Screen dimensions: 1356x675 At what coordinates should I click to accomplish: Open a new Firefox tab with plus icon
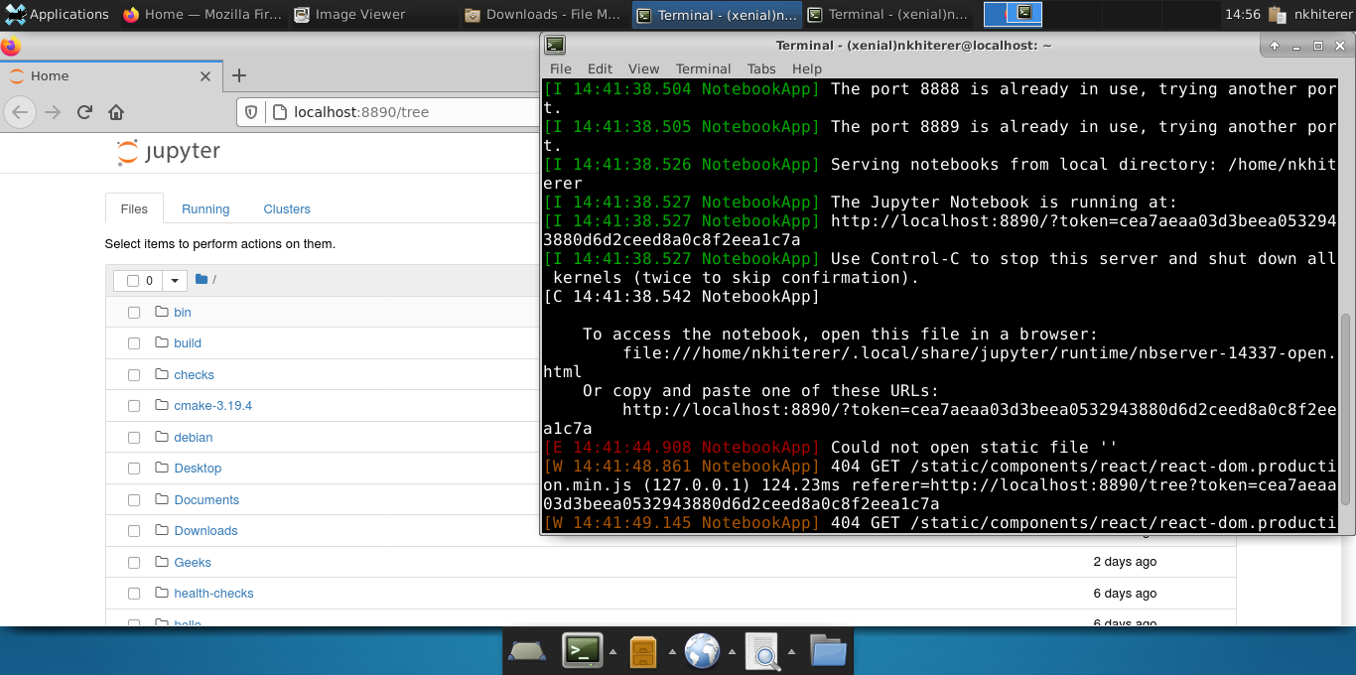239,75
